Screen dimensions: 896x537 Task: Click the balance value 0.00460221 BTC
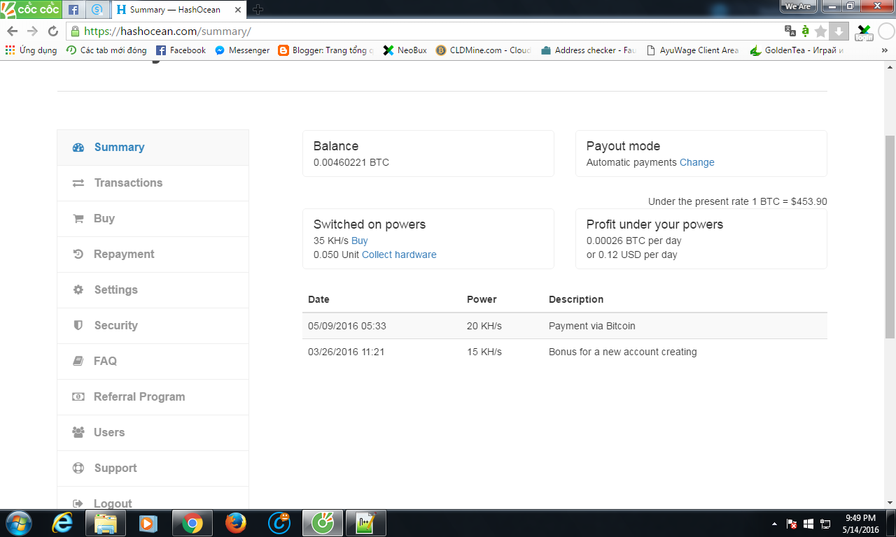pos(351,162)
